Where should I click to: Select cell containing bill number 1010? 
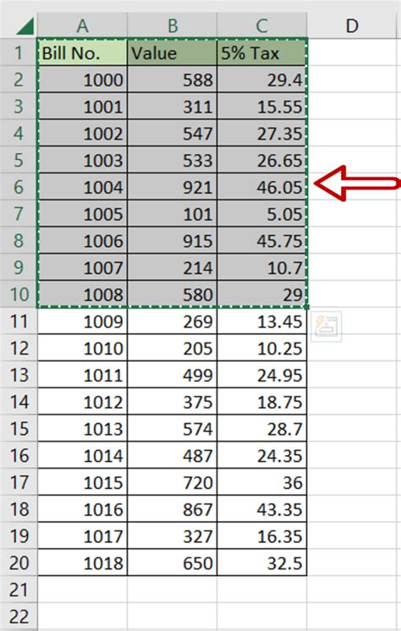[x=82, y=348]
